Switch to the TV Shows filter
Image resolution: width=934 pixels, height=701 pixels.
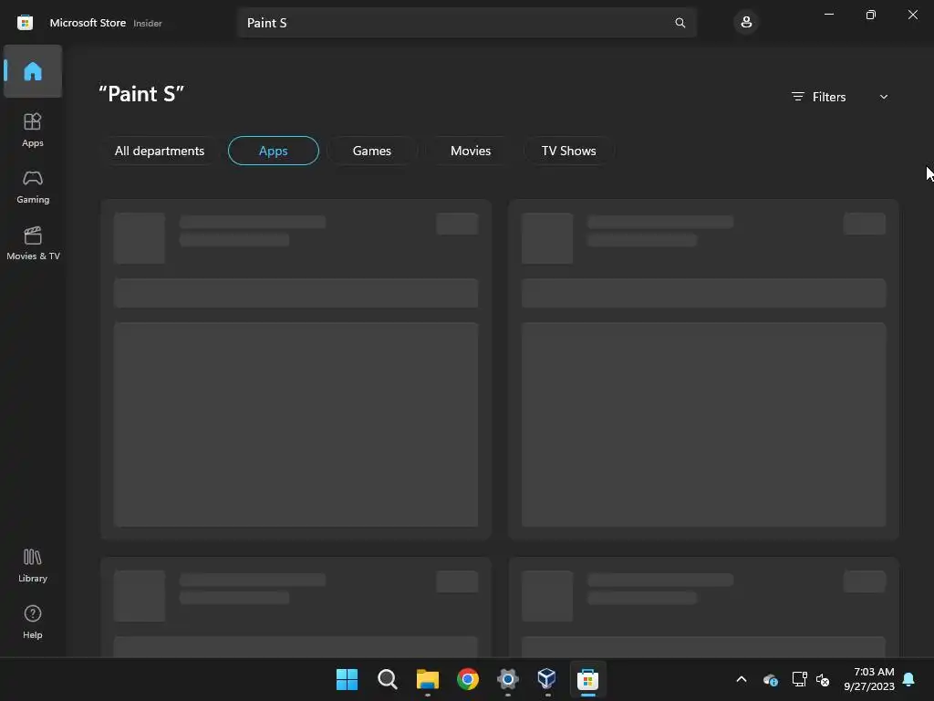[x=569, y=151]
